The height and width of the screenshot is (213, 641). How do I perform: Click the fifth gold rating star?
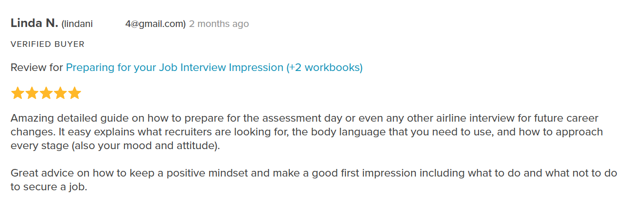pyautogui.click(x=75, y=93)
